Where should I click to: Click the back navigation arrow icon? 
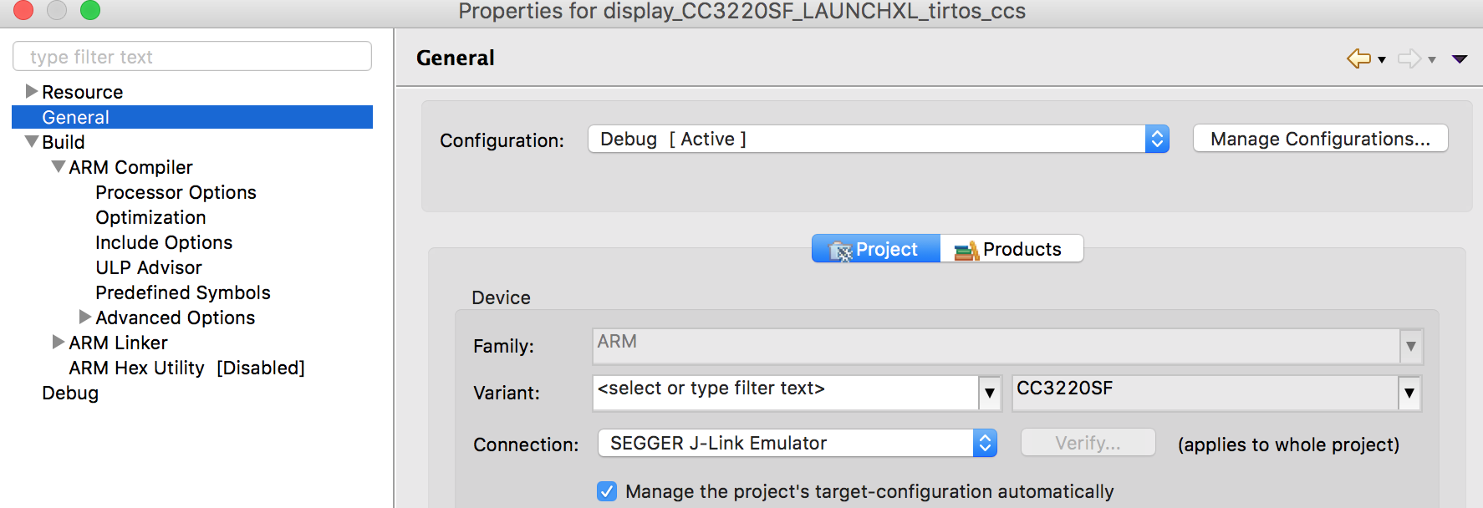click(1358, 58)
